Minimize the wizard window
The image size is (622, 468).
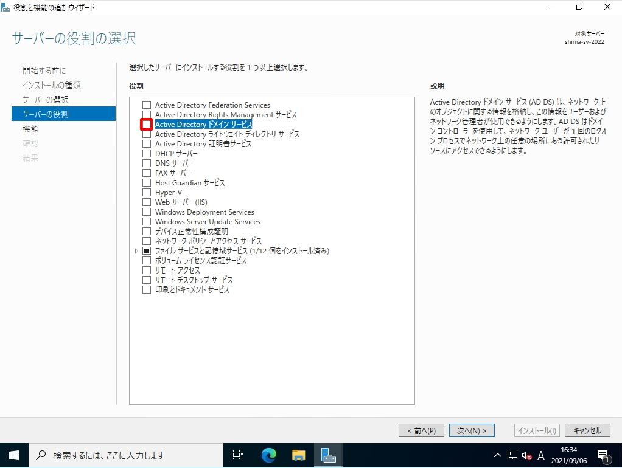coord(552,7)
